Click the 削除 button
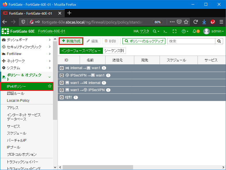Viewport: 226px width, 170px height. 110,41
